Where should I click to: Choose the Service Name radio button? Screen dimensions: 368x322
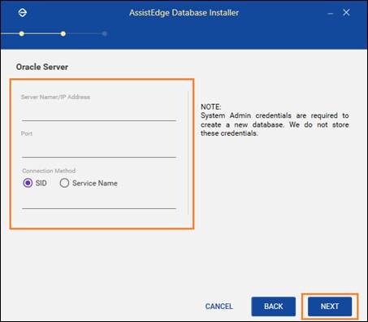point(64,183)
